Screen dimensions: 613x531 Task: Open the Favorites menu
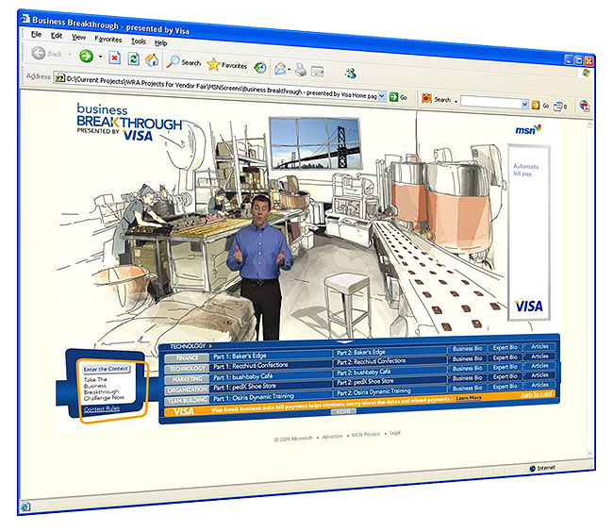click(108, 39)
